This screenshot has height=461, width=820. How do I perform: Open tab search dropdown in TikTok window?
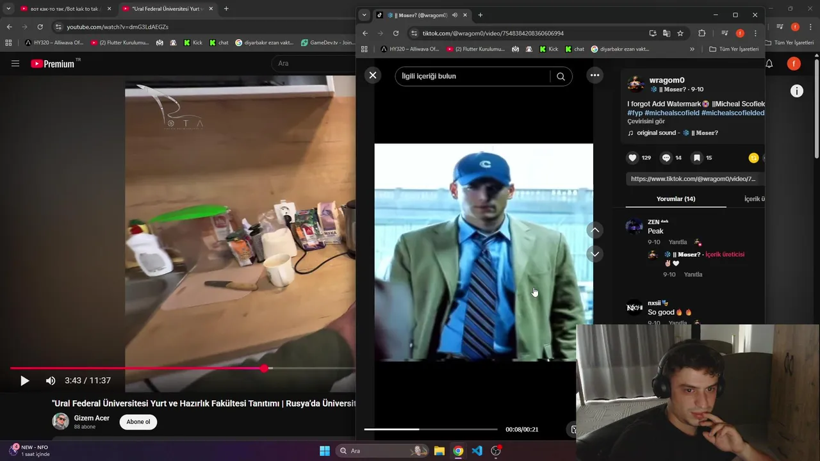[365, 15]
